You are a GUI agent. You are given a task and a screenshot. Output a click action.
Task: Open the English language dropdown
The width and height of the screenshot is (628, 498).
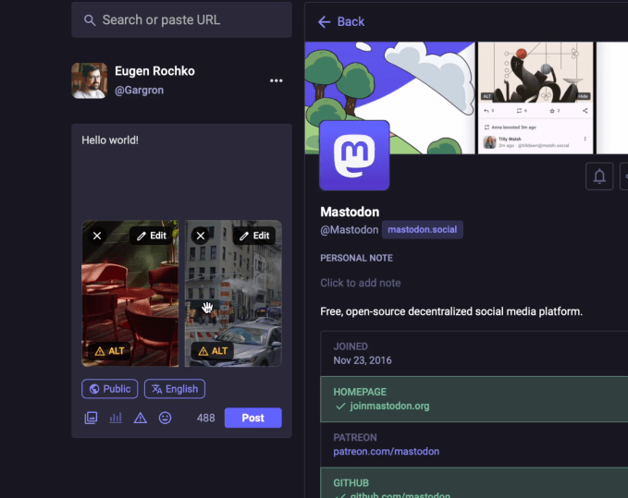point(175,389)
